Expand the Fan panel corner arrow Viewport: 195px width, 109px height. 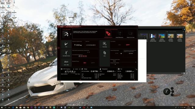(134, 80)
